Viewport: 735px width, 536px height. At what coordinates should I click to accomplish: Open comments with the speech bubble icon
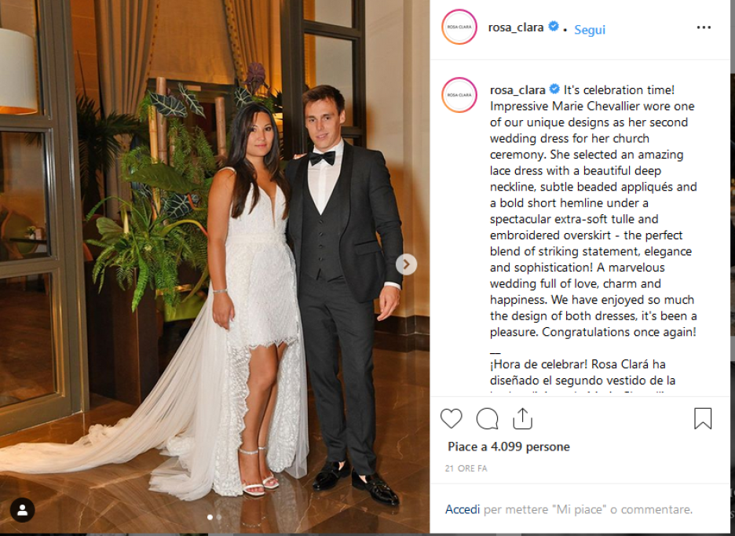[487, 418]
